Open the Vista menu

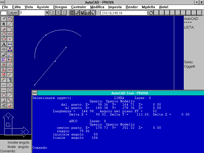tap(29, 7)
